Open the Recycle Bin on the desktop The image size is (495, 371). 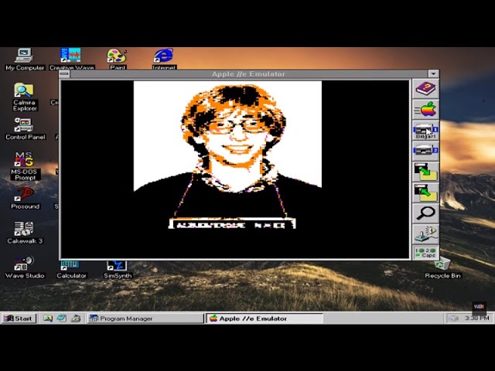[x=442, y=269]
